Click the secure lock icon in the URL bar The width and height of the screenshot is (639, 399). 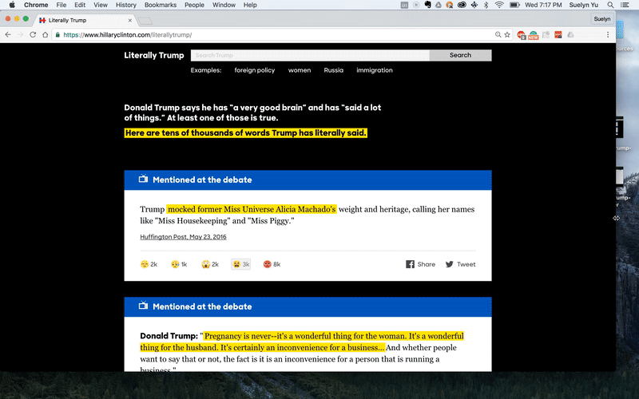(x=58, y=35)
